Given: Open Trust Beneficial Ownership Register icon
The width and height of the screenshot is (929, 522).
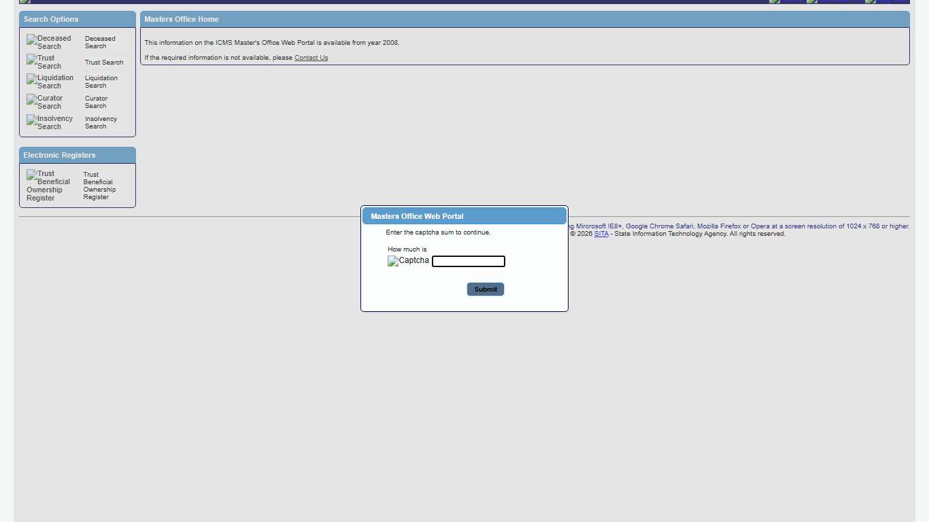Looking at the screenshot, I should pos(48,186).
